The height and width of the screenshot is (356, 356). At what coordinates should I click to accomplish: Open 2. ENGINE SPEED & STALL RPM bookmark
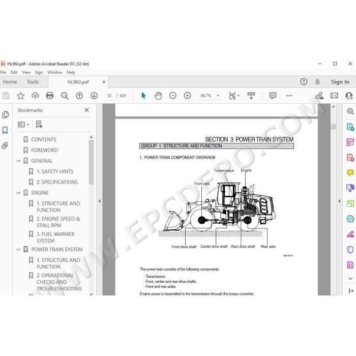tap(58, 222)
